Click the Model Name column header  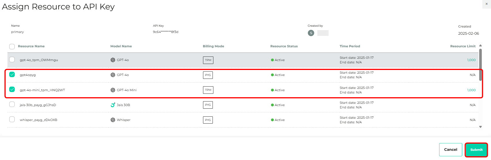pos(121,46)
